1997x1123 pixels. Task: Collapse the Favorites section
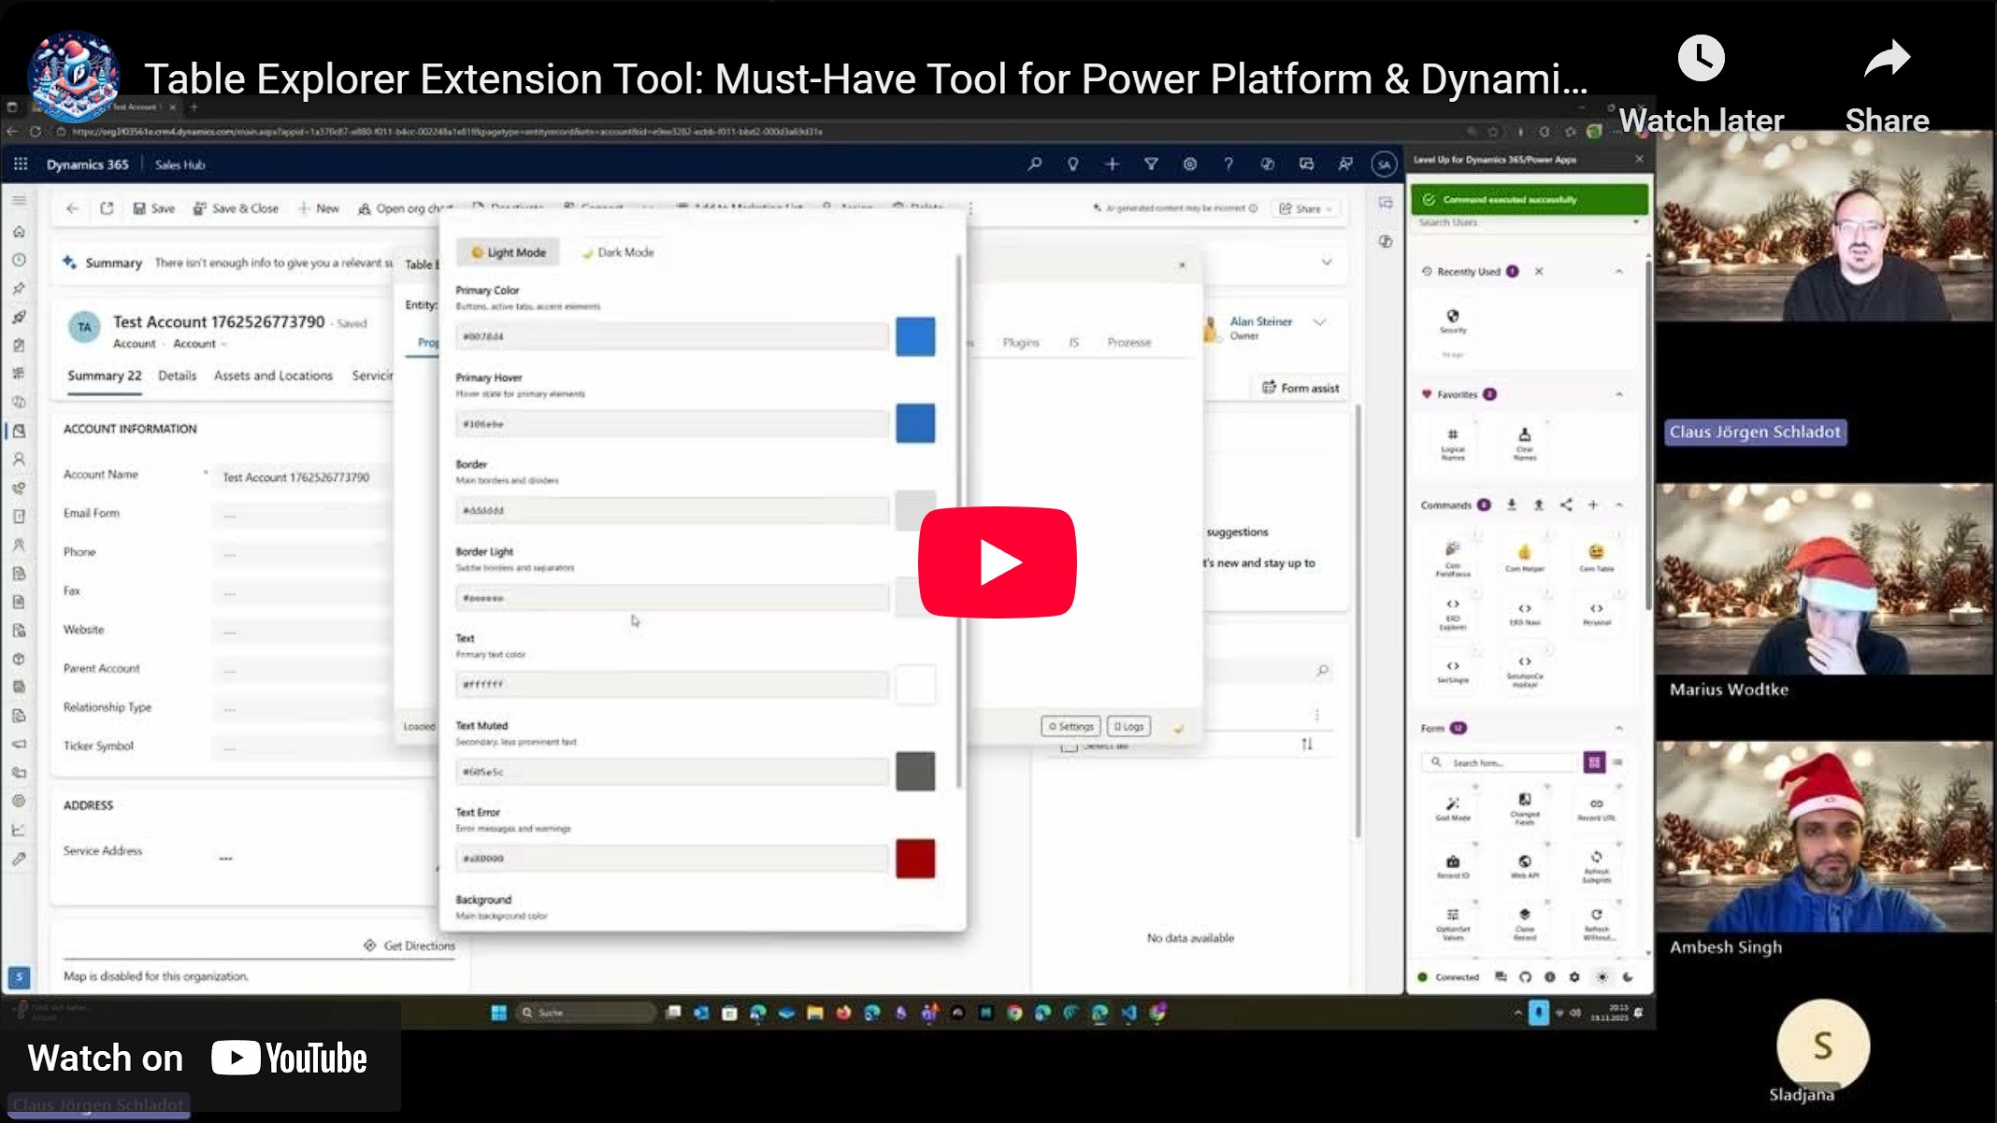coord(1619,394)
